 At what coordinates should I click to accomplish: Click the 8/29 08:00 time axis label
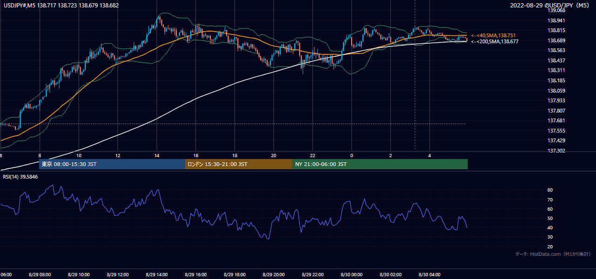pos(40,275)
